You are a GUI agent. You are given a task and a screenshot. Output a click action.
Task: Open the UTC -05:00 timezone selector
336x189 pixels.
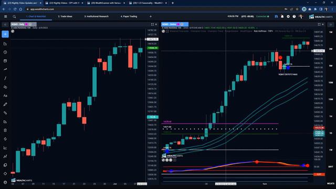click(247, 16)
